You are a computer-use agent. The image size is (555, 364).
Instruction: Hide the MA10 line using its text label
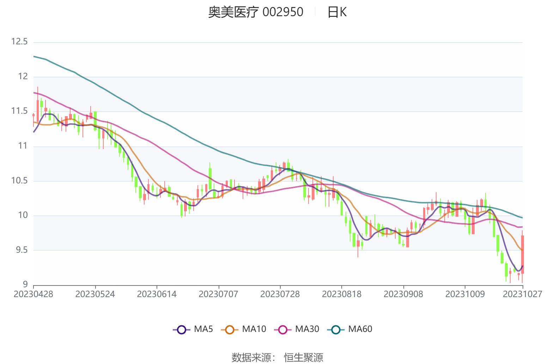tap(254, 329)
